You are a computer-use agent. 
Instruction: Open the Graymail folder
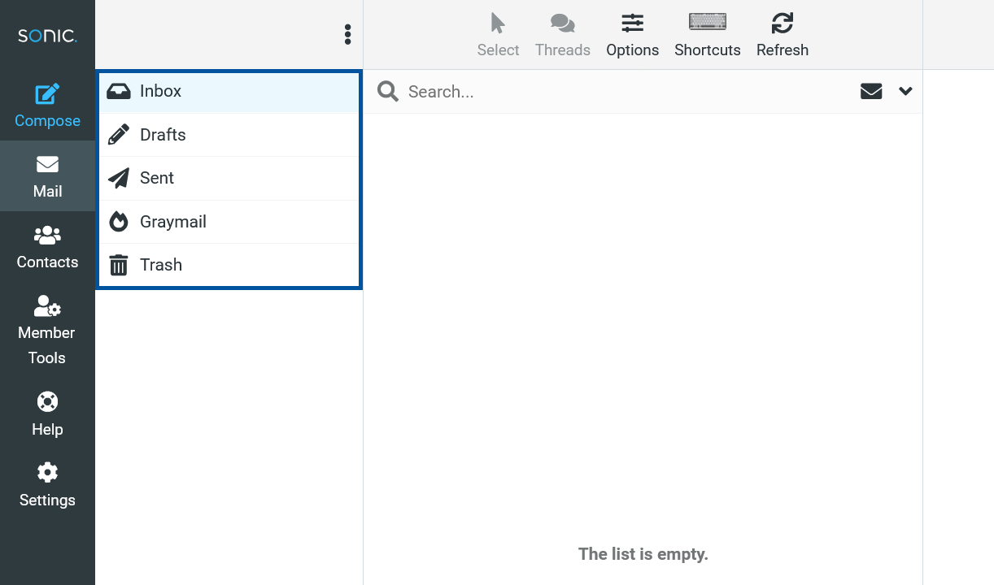[x=229, y=222]
